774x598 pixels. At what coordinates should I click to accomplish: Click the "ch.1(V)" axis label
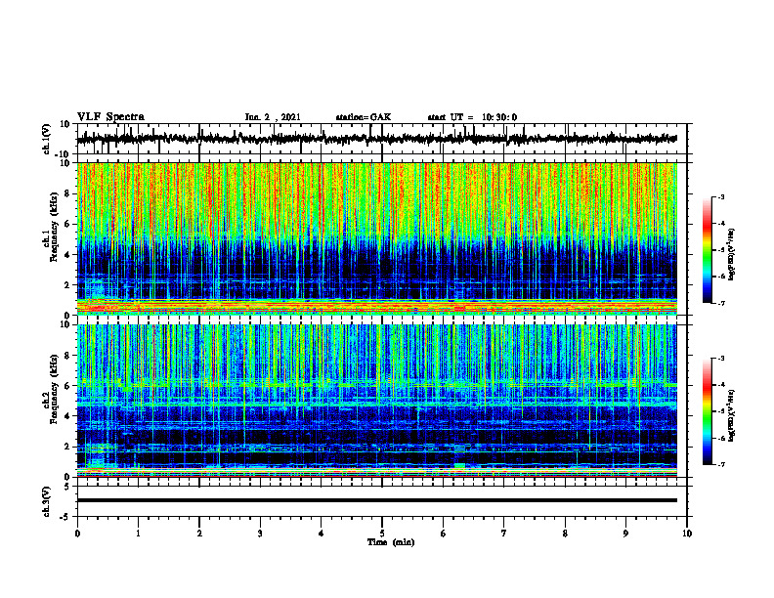48,139
